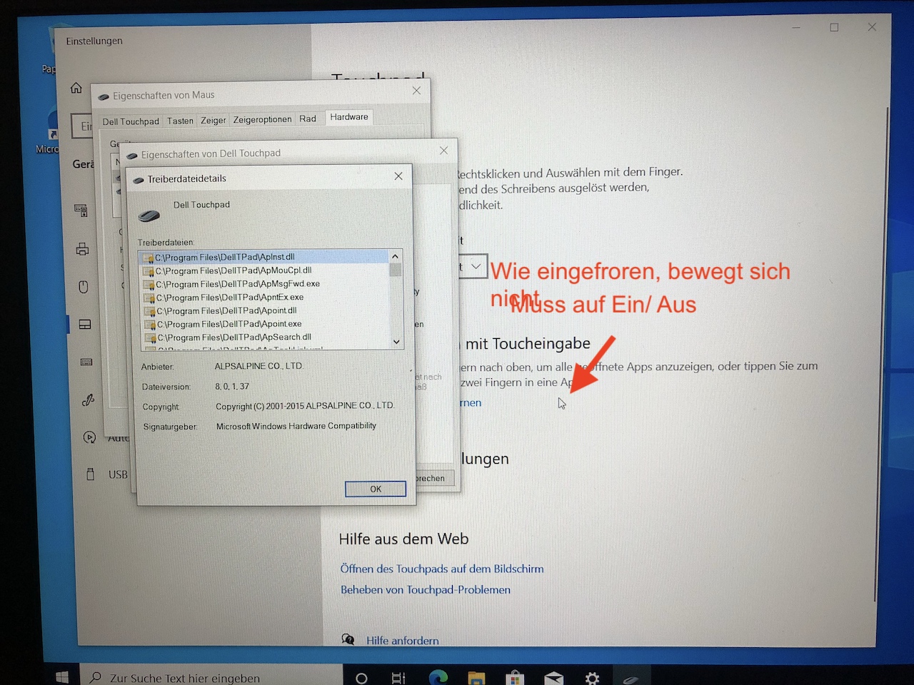Open File Explorer from taskbar

[x=476, y=678]
